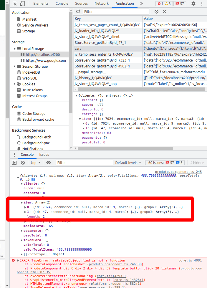Open Background Fetch service
The image size is (207, 288).
[x=37, y=137]
